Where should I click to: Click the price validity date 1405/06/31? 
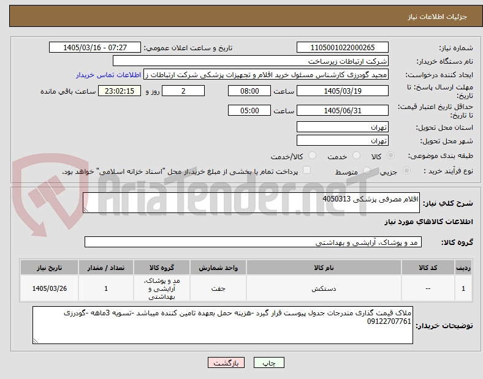pyautogui.click(x=343, y=110)
